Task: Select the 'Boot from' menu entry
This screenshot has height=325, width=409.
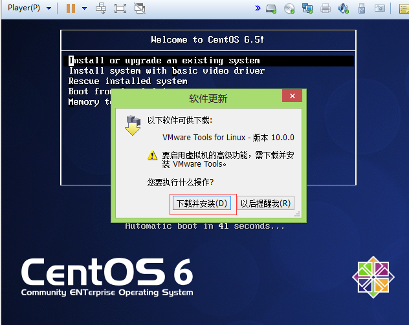Action: [x=90, y=91]
